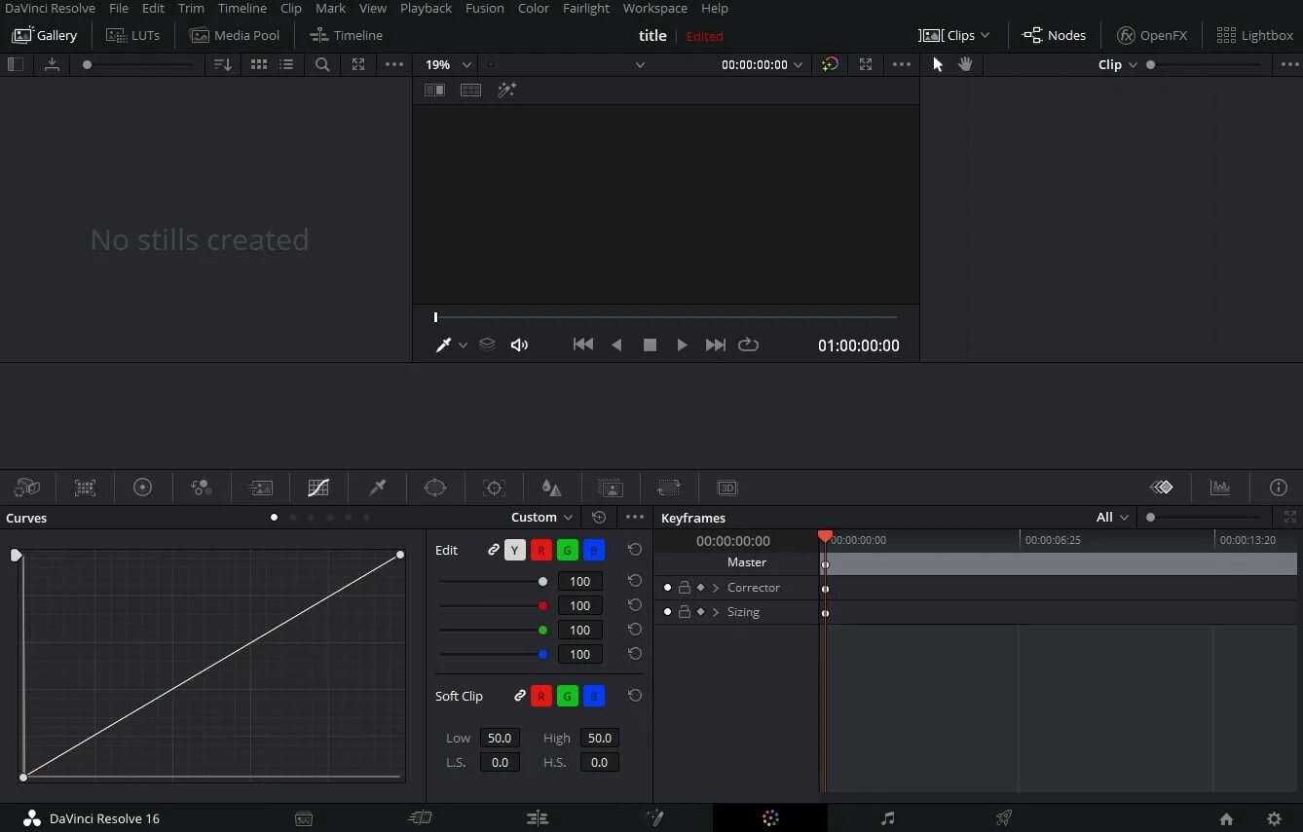This screenshot has width=1303, height=832.
Task: Open the LUTs browser button
Action: coord(133,35)
